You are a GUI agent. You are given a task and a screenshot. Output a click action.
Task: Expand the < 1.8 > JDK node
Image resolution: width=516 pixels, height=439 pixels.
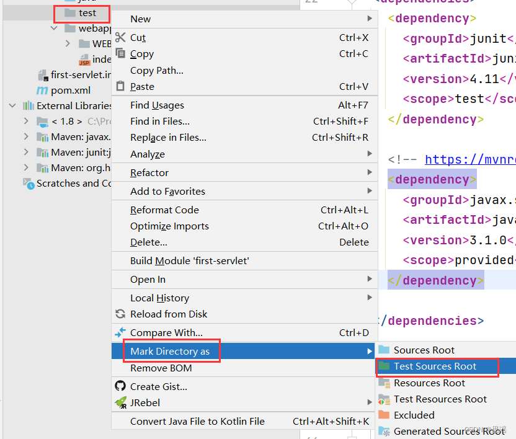pyautogui.click(x=26, y=121)
